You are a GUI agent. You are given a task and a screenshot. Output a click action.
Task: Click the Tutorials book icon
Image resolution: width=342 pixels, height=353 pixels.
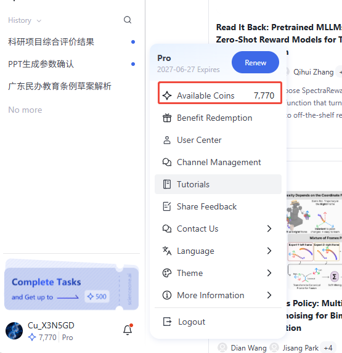click(167, 184)
